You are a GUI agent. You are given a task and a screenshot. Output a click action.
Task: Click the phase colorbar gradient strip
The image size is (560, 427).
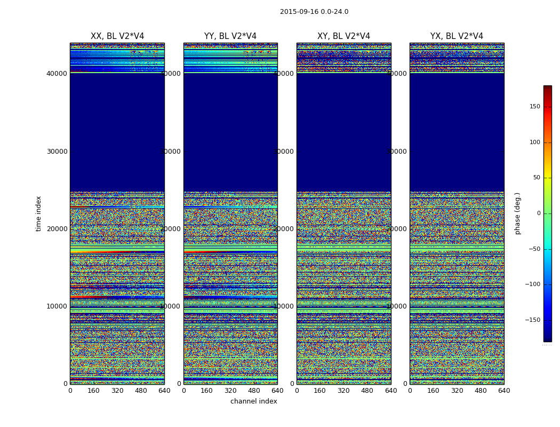548,213
